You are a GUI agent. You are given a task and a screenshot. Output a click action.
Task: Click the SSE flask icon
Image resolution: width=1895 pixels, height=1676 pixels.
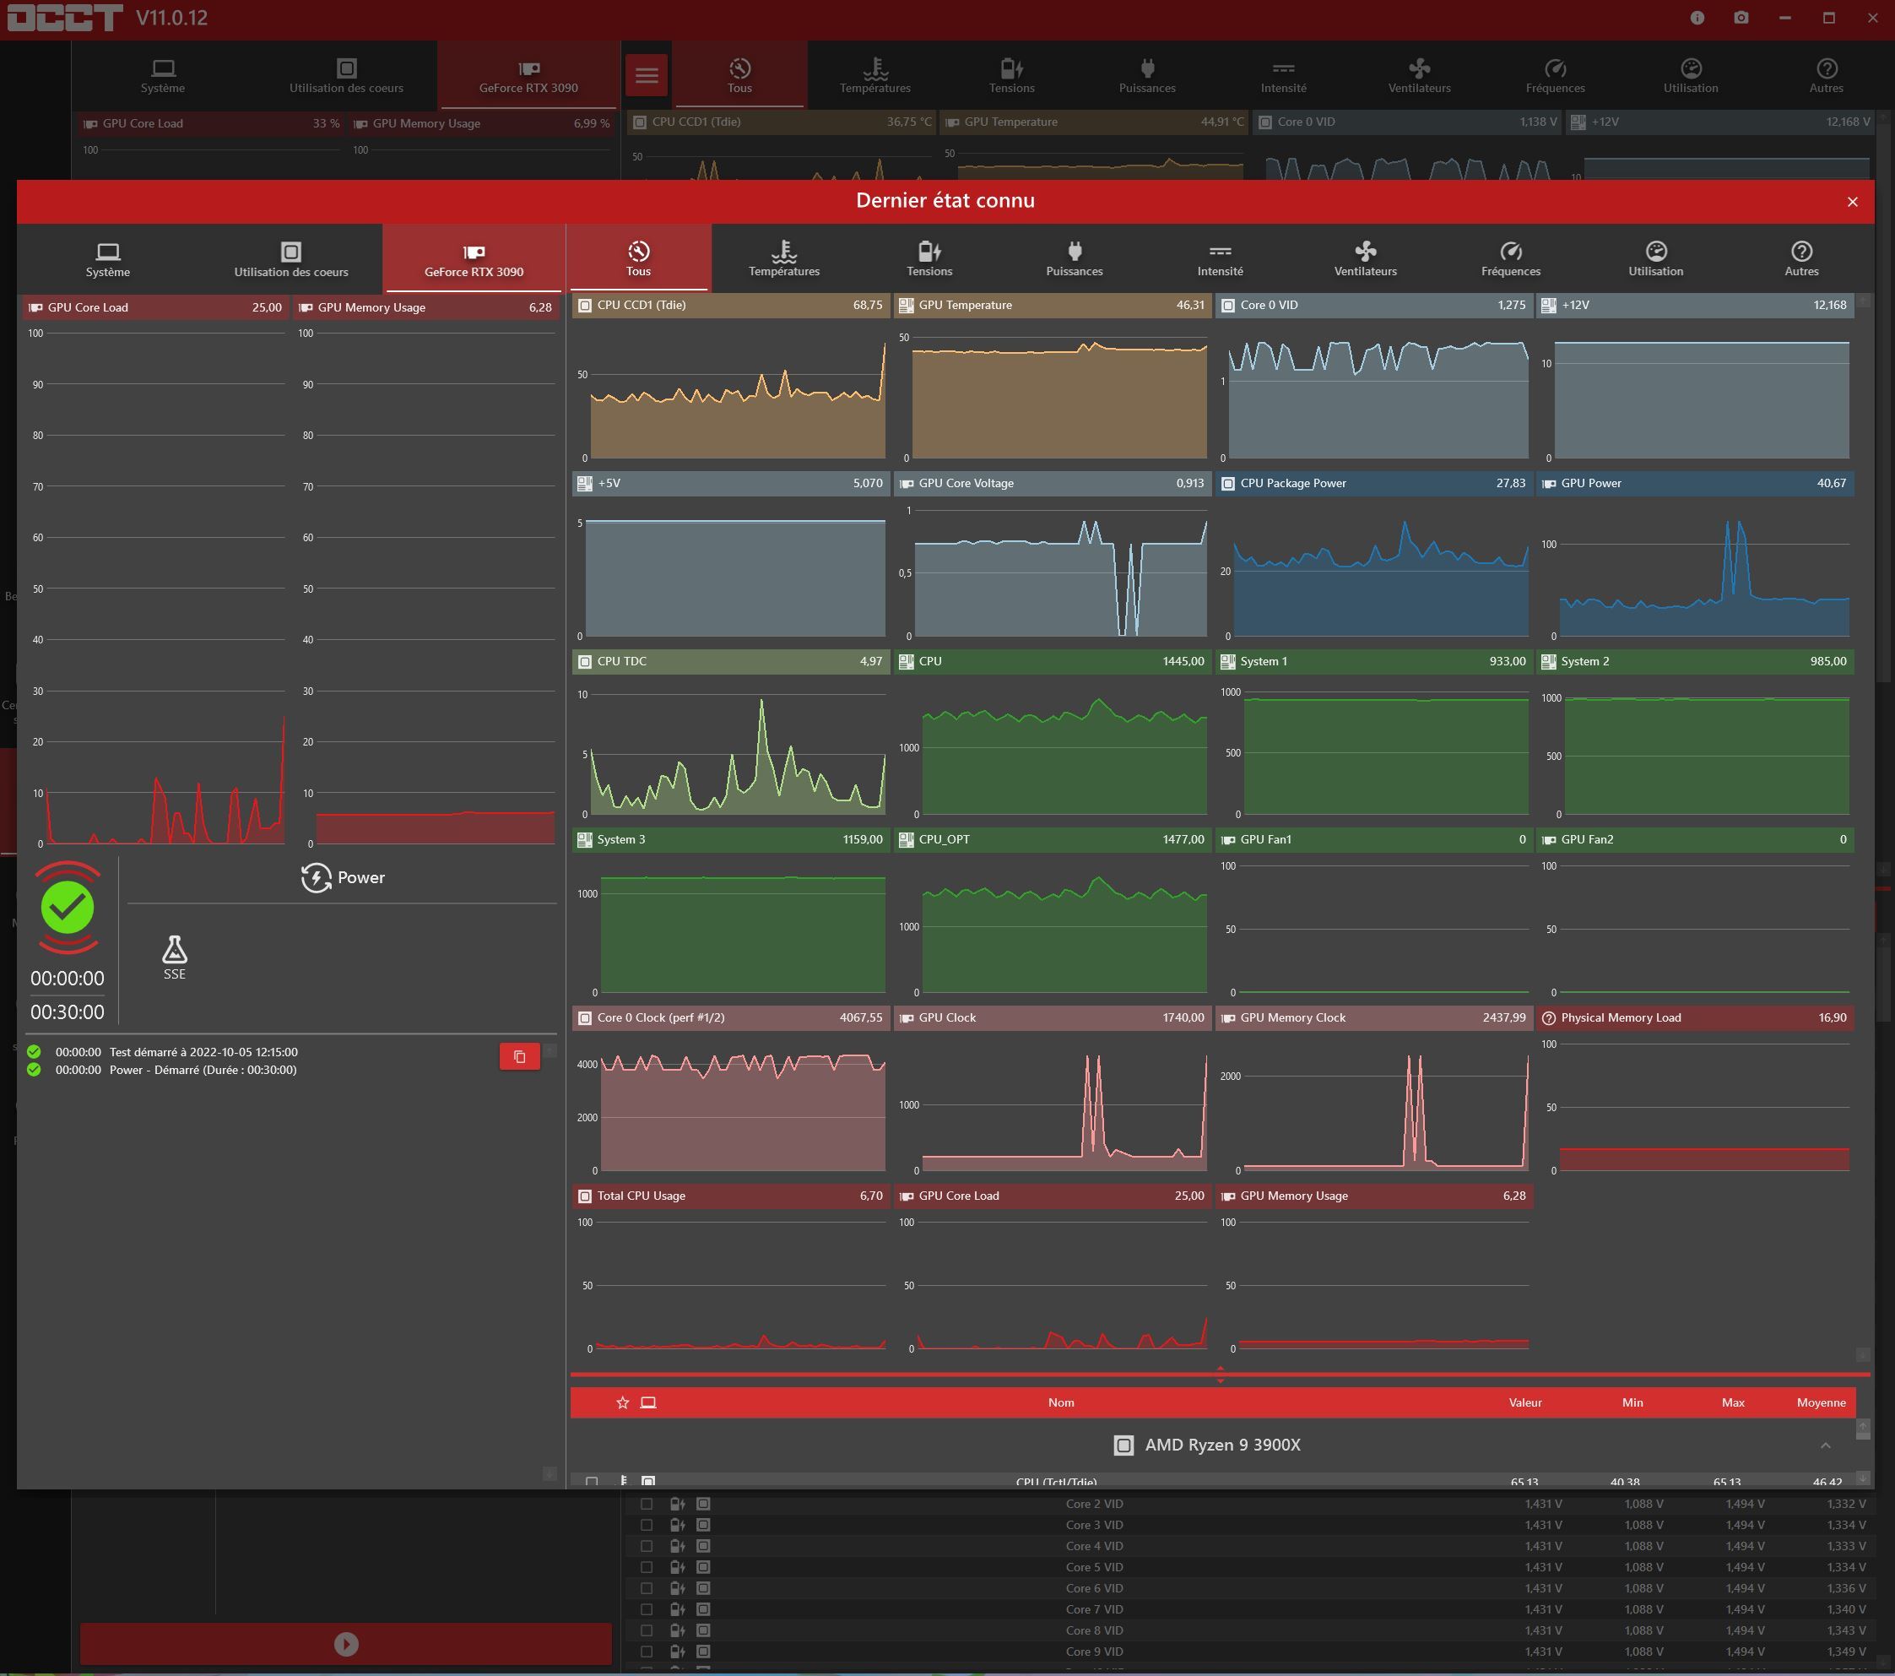click(x=174, y=950)
